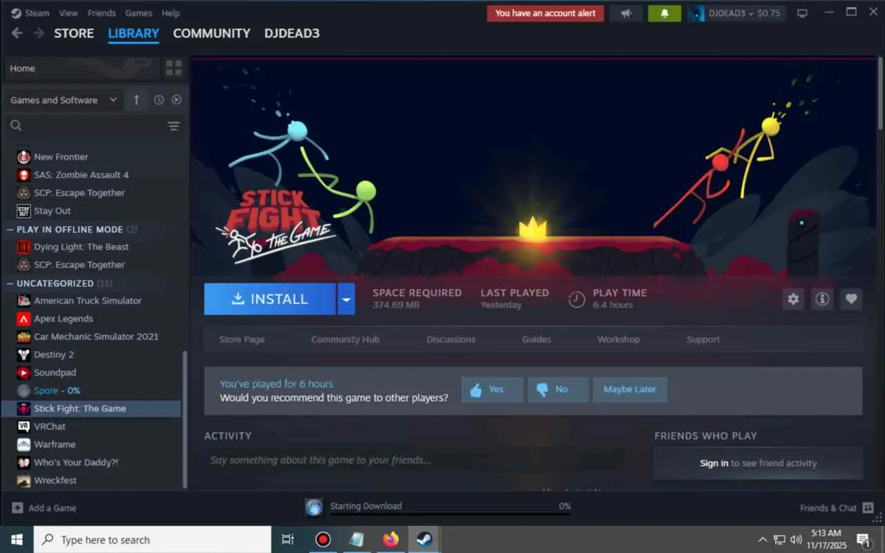The height and width of the screenshot is (553, 885).
Task: Go forward with the right arrow
Action: tap(39, 33)
